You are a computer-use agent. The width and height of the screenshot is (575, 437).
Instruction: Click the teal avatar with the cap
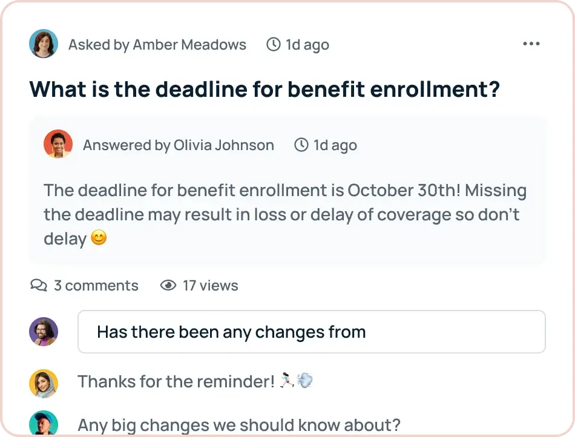[x=44, y=423]
